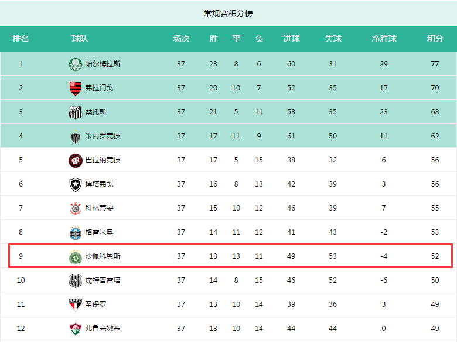457x342 pixels.
Task: Click the Chapecoense green crest icon
Action: (x=76, y=257)
